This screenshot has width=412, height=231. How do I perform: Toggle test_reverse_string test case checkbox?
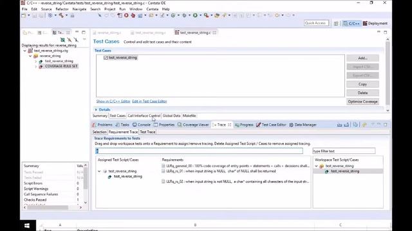(106, 58)
